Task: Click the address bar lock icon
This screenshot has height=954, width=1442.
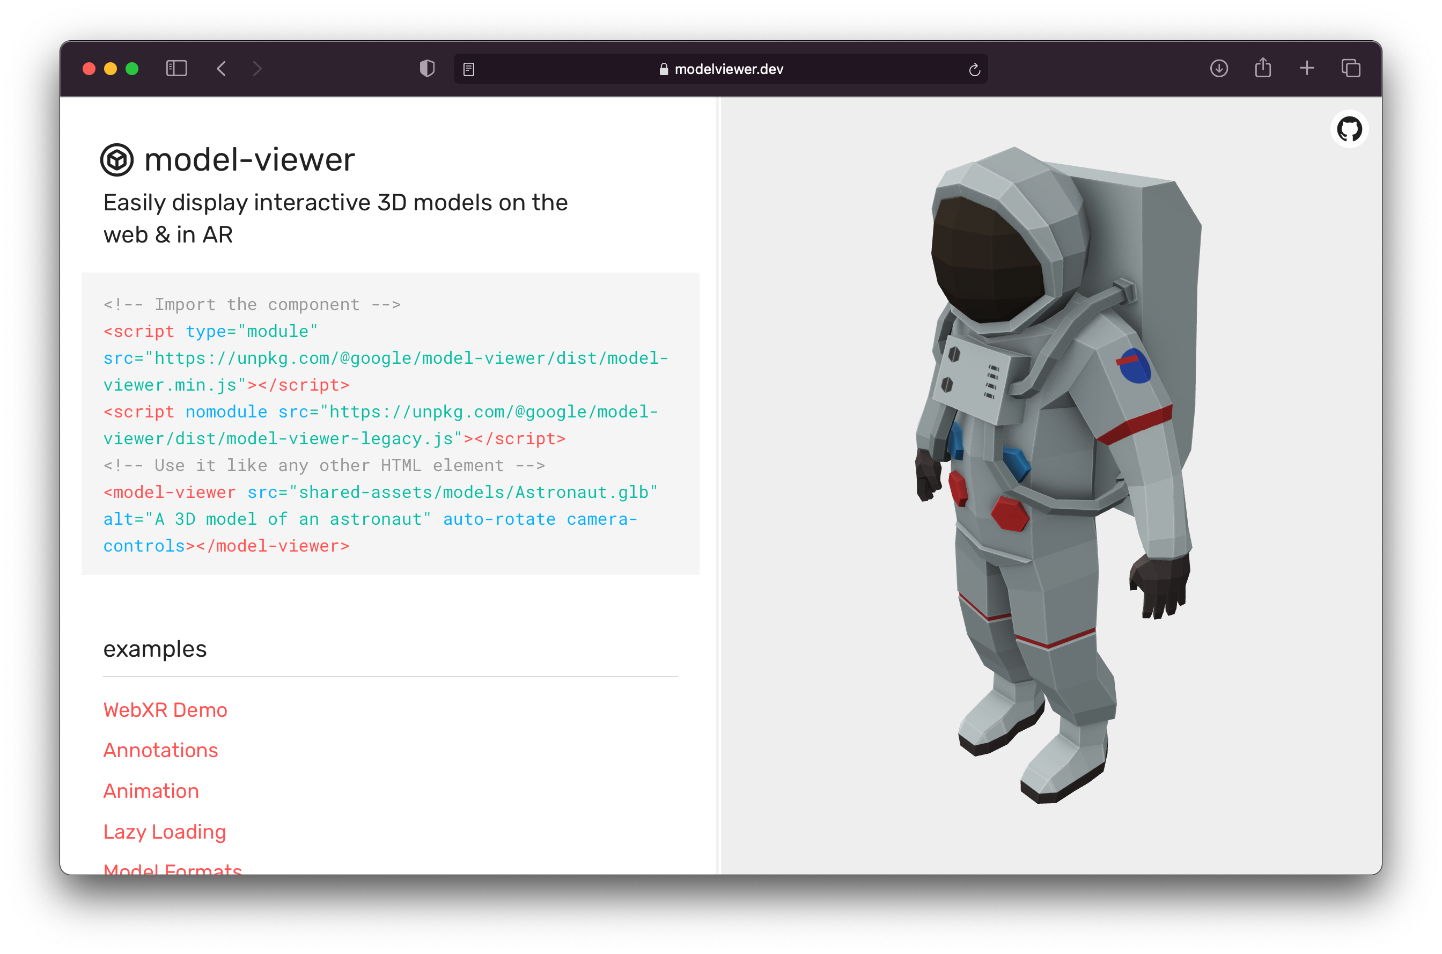Action: pyautogui.click(x=664, y=69)
